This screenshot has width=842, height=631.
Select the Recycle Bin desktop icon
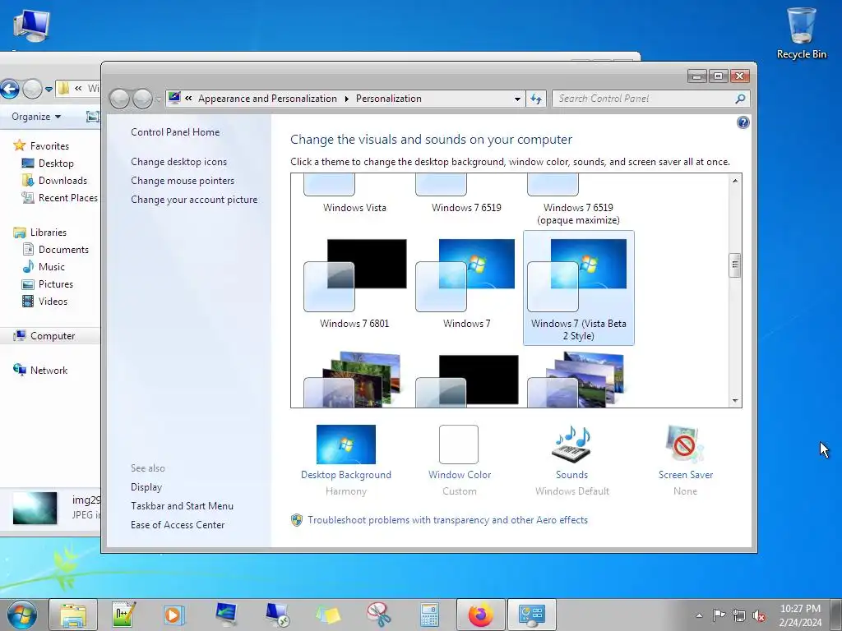(801, 33)
